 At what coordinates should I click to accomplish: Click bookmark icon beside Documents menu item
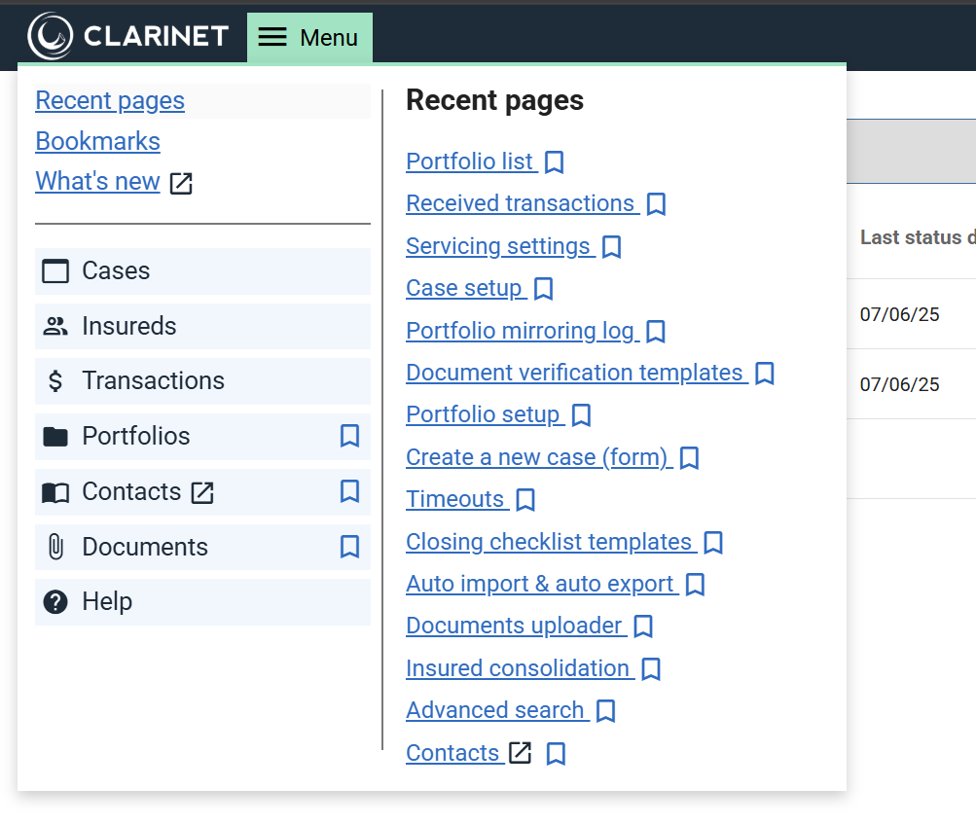pyautogui.click(x=349, y=547)
